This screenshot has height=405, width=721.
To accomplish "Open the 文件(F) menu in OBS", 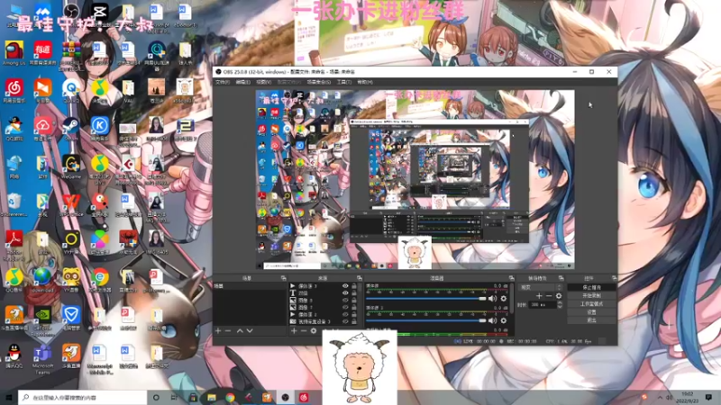I will click(223, 82).
